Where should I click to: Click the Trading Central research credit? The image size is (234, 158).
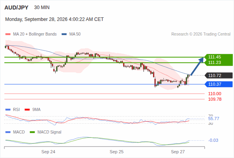pyautogui.click(x=201, y=34)
